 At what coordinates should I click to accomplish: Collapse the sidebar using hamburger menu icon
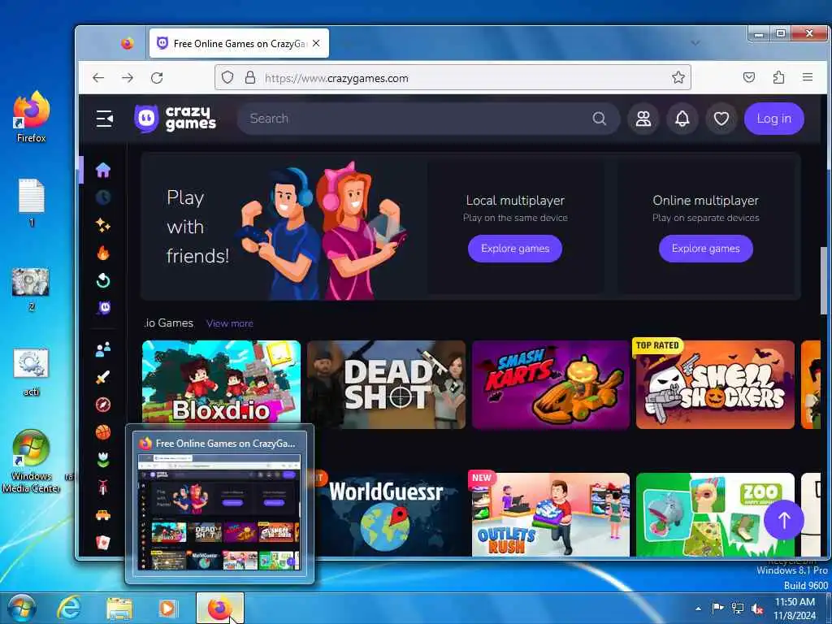[x=105, y=119]
